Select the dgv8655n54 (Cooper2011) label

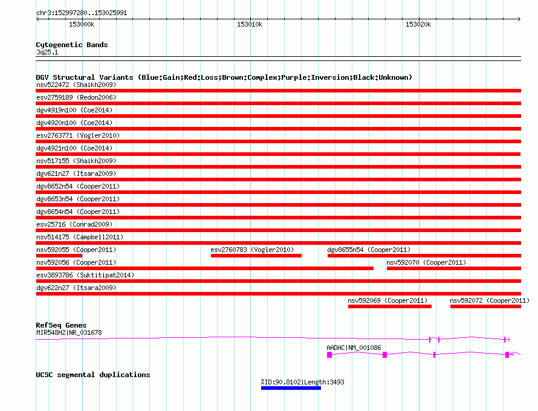click(x=369, y=250)
